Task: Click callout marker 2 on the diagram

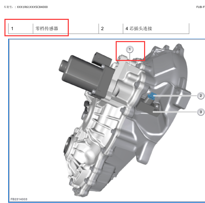Action: [201, 96]
